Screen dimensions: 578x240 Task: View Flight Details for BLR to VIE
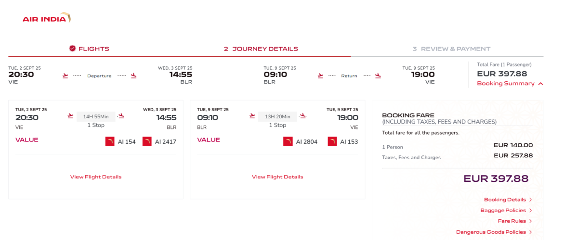[x=277, y=177]
